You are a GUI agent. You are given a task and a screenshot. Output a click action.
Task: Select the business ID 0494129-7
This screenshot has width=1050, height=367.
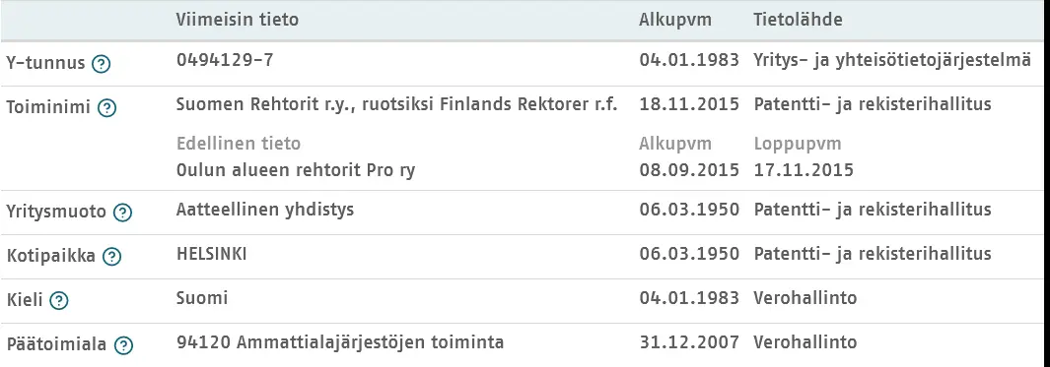(225, 60)
